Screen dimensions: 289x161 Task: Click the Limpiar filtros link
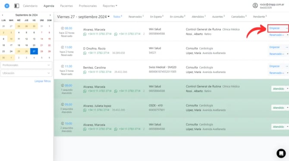(43, 81)
